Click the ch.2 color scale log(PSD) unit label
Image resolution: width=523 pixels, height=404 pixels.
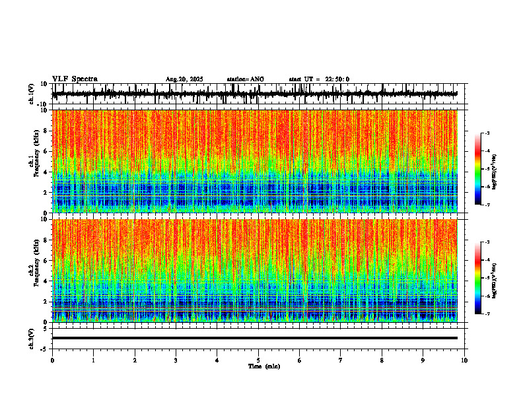coord(495,281)
